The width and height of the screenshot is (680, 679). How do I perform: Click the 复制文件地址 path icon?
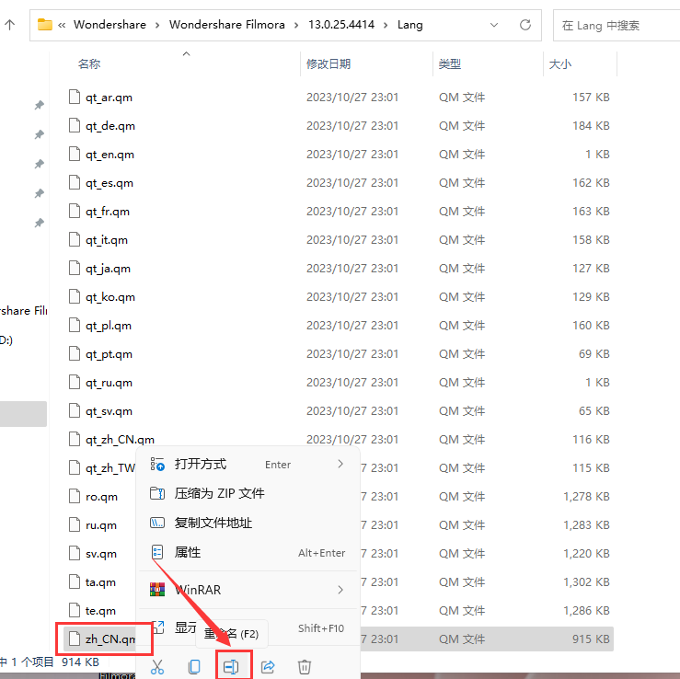[x=157, y=523]
